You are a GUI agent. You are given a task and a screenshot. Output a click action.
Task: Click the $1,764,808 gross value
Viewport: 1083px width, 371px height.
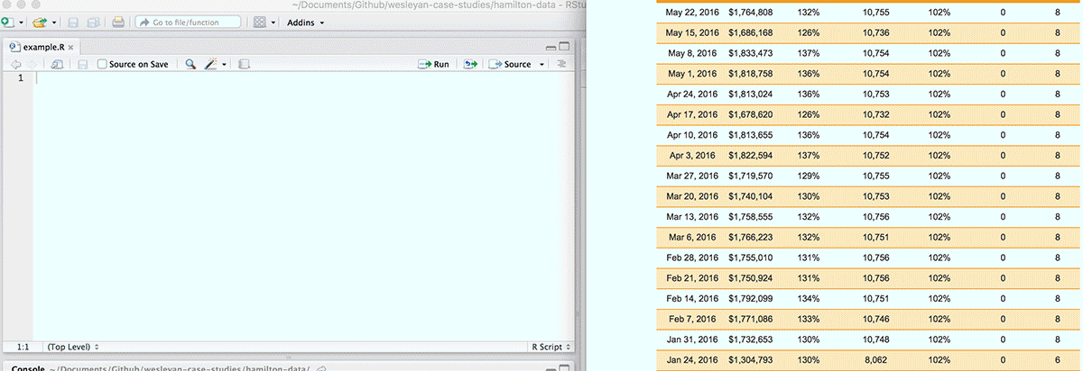pos(750,13)
